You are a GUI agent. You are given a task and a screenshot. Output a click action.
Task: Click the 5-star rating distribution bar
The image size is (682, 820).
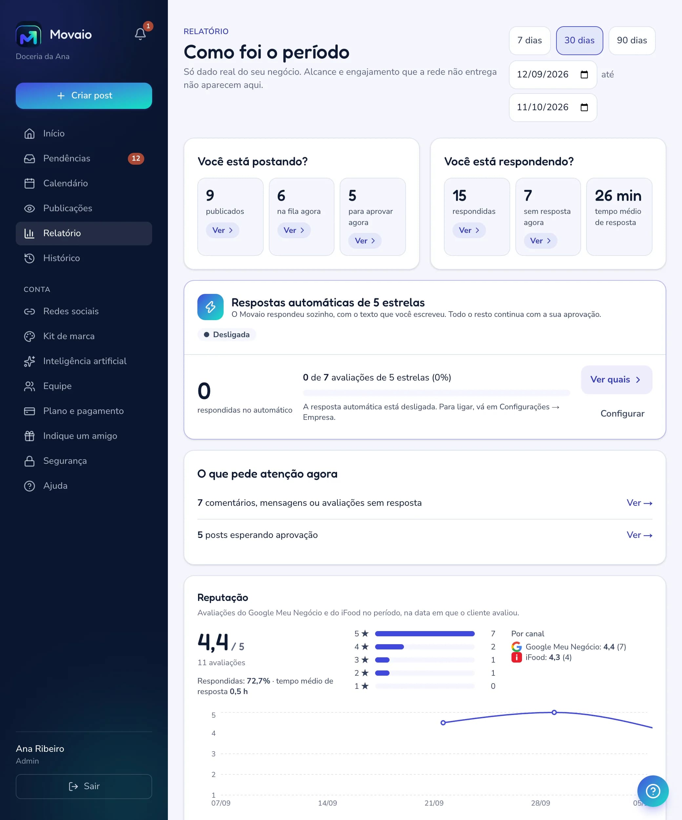point(424,634)
